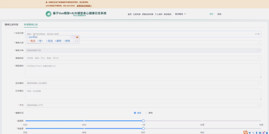Viewport: 269px width, 134px height.
Task: Click the microphone voice input icon
Action: tap(256, 133)
